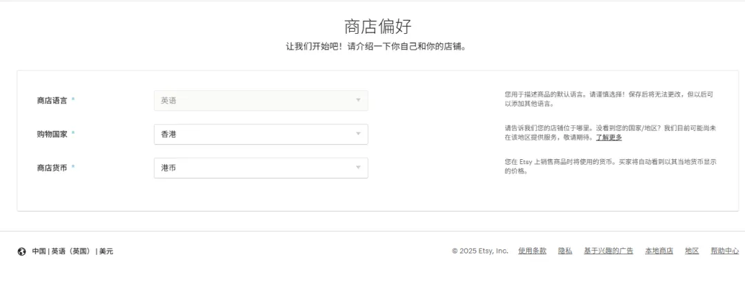The width and height of the screenshot is (745, 288).
Task: Click the 购物国家 field label
Action: pyautogui.click(x=52, y=134)
